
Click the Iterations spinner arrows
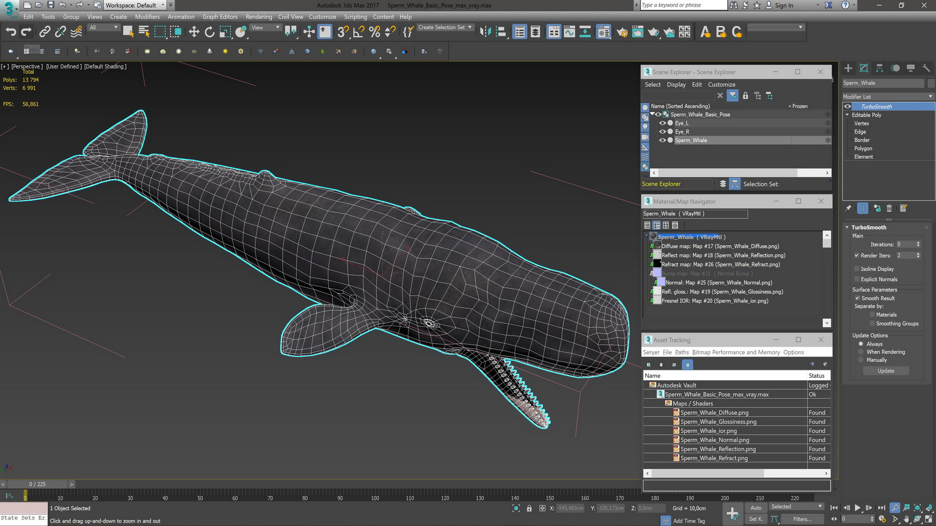click(x=918, y=244)
